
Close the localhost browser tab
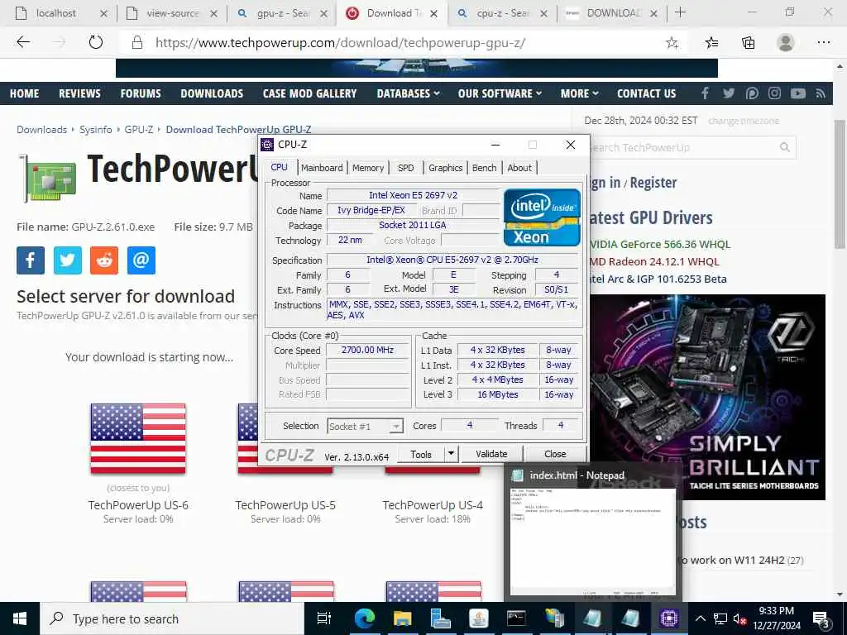tap(103, 13)
